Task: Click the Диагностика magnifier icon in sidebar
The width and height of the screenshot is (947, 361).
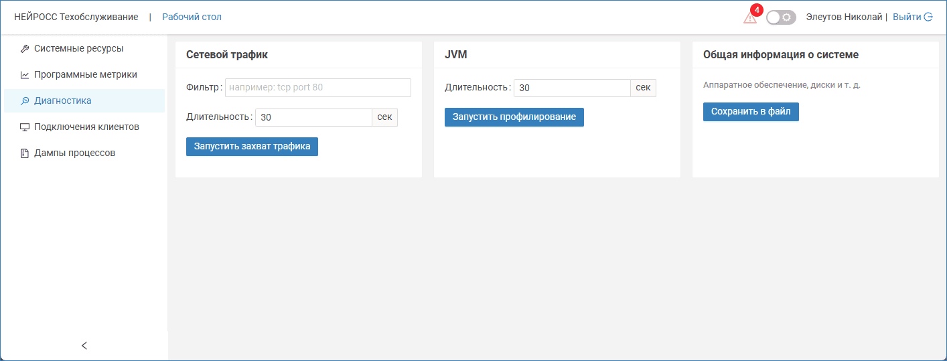Action: coord(25,101)
